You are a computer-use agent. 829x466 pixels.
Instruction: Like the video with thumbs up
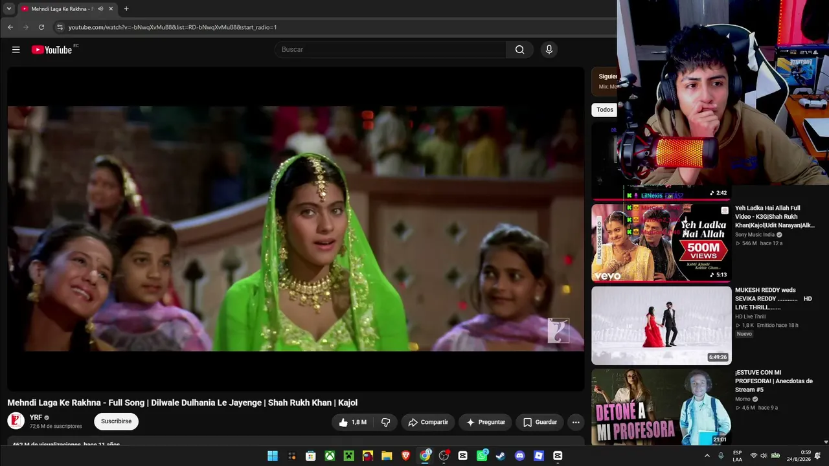click(x=352, y=423)
